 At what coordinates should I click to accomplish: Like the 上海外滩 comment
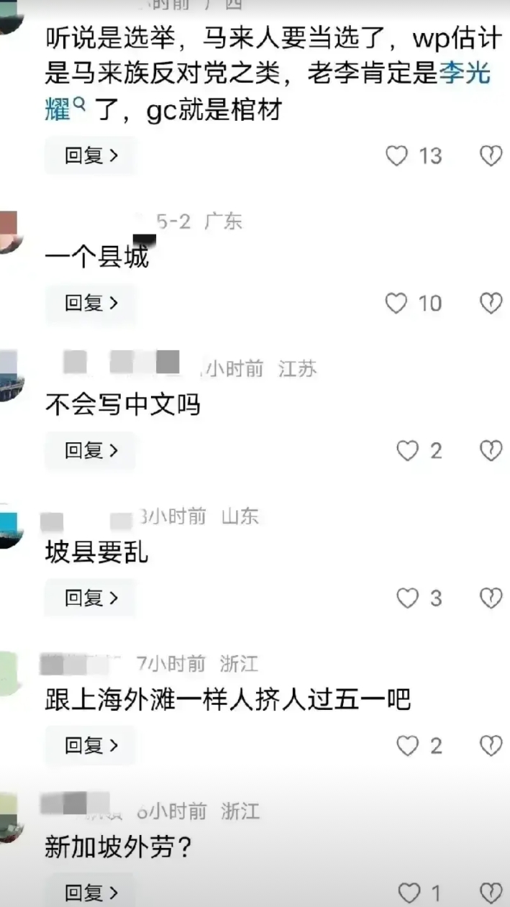tap(408, 746)
